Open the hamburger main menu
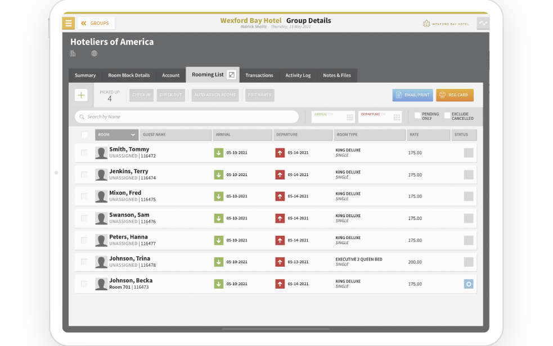This screenshot has width=553, height=346. [68, 23]
